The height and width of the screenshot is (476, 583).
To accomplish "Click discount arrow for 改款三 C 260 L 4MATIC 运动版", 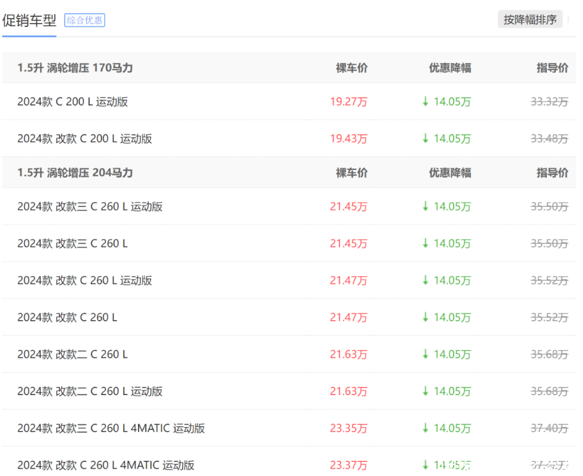I will pyautogui.click(x=425, y=428).
